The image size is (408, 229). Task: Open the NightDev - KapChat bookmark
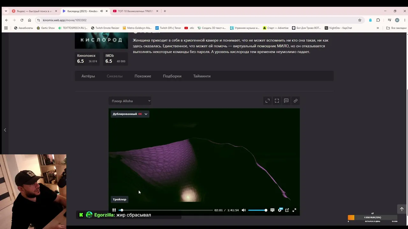338,28
